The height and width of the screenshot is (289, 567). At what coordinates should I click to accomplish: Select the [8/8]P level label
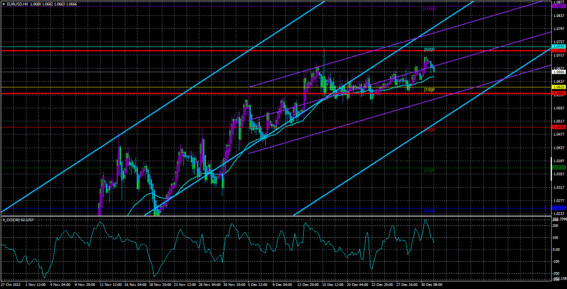(429, 49)
